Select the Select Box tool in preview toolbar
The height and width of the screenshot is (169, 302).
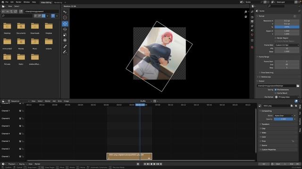65,12
